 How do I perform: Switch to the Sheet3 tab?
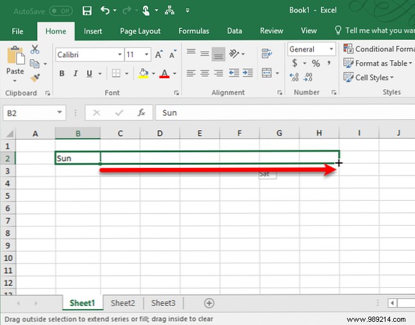[163, 303]
